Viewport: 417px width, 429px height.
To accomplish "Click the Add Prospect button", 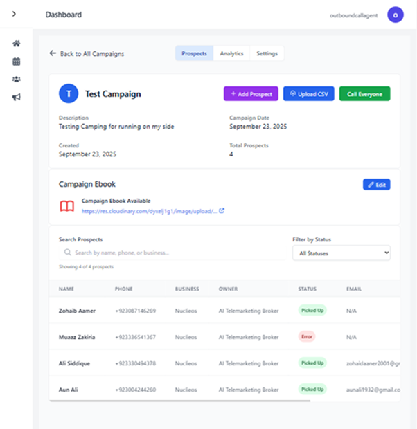I will click(x=251, y=93).
